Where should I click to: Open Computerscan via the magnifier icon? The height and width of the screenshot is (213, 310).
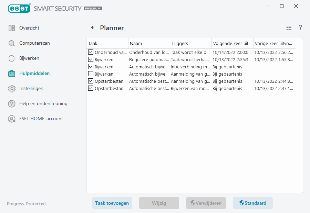pyautogui.click(x=11, y=43)
